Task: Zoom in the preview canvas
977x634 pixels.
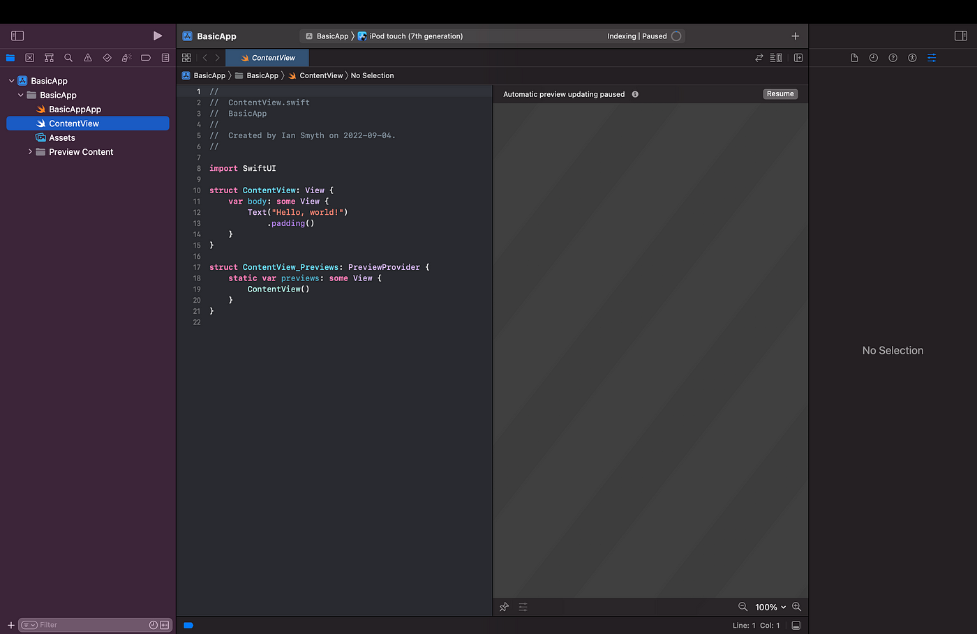Action: pos(796,607)
